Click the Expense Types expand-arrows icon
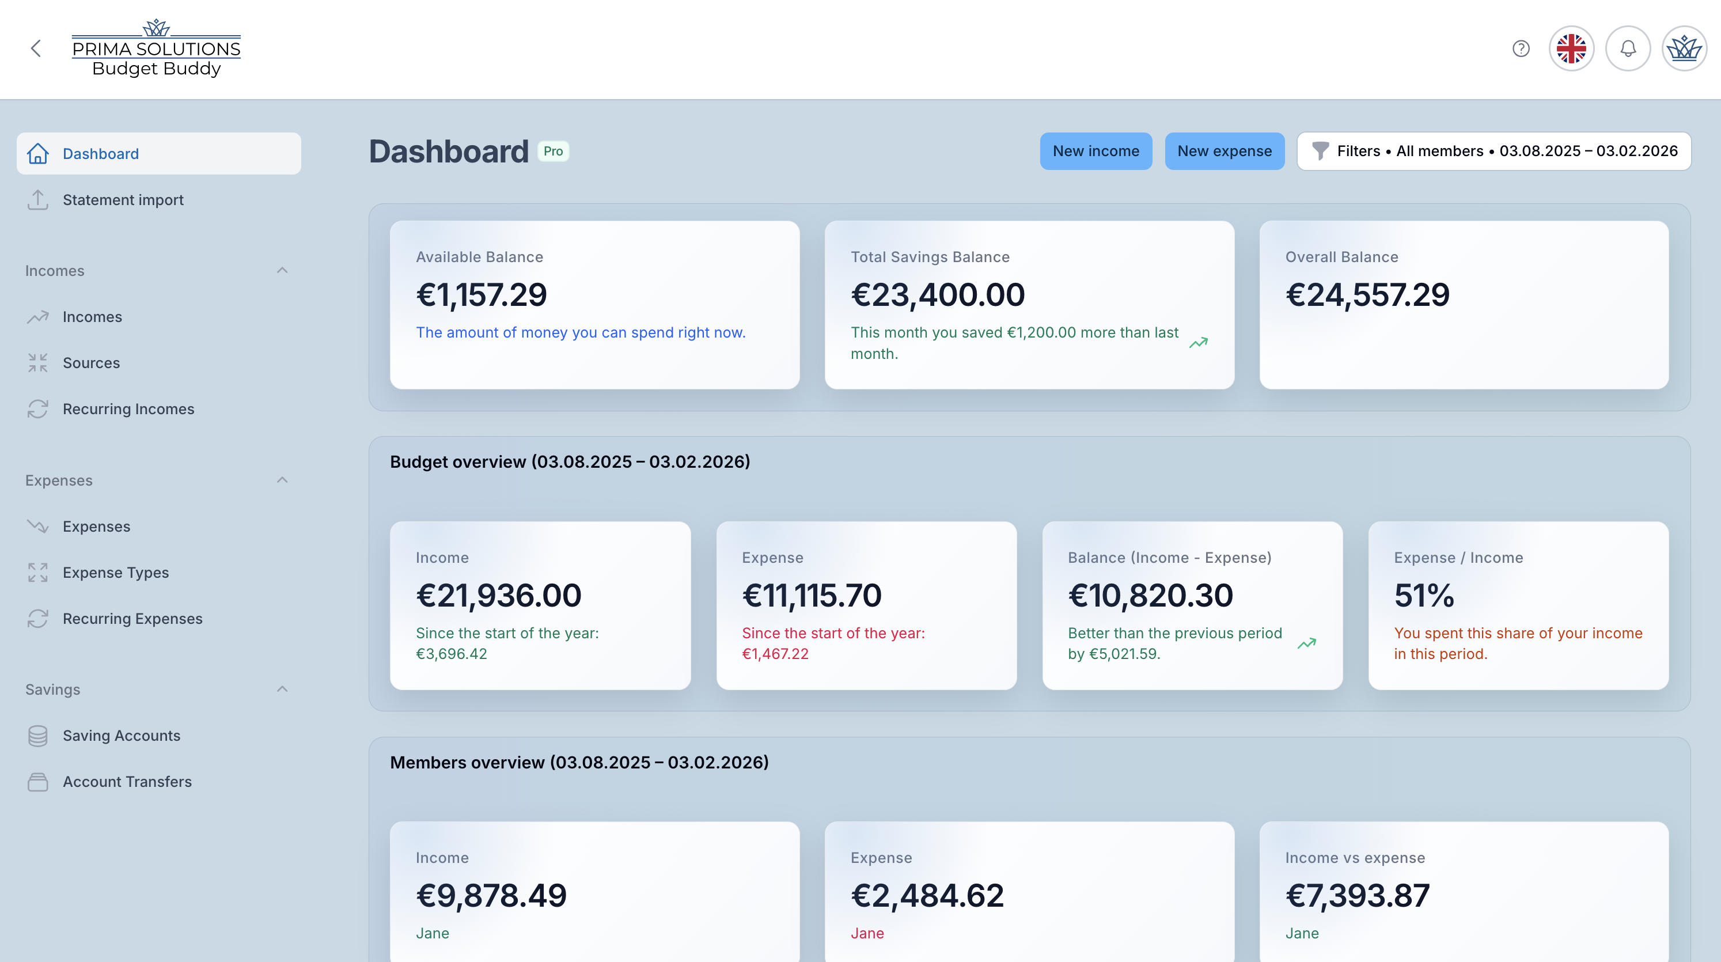This screenshot has width=1721, height=962. tap(38, 573)
